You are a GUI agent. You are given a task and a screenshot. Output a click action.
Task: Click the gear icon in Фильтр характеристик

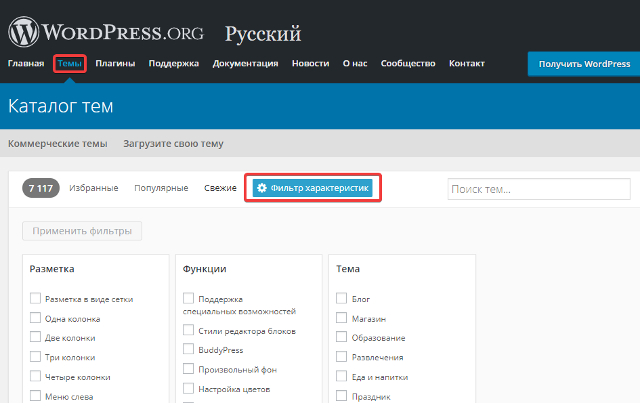(262, 188)
